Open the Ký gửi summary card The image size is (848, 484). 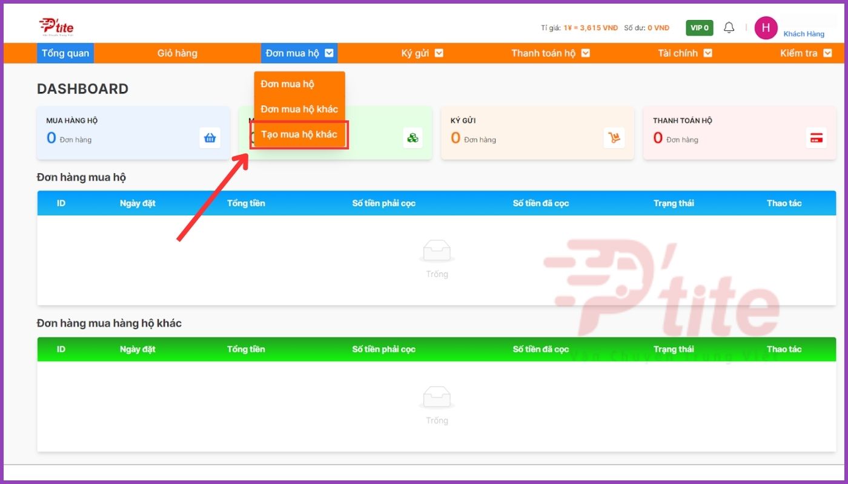537,133
